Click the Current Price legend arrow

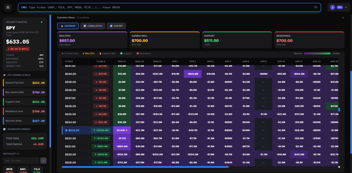[x=63, y=54]
